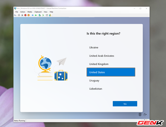Select the highlighted United States entry
Screen dimensions: 166x127
pos(111,72)
